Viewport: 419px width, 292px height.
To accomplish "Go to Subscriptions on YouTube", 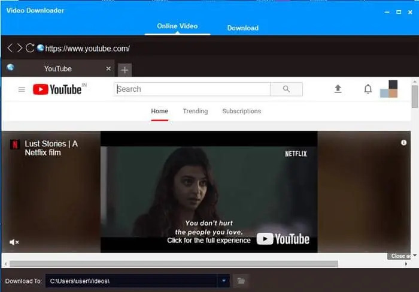I will [x=241, y=111].
